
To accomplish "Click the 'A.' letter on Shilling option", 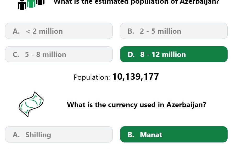I will [16, 135].
